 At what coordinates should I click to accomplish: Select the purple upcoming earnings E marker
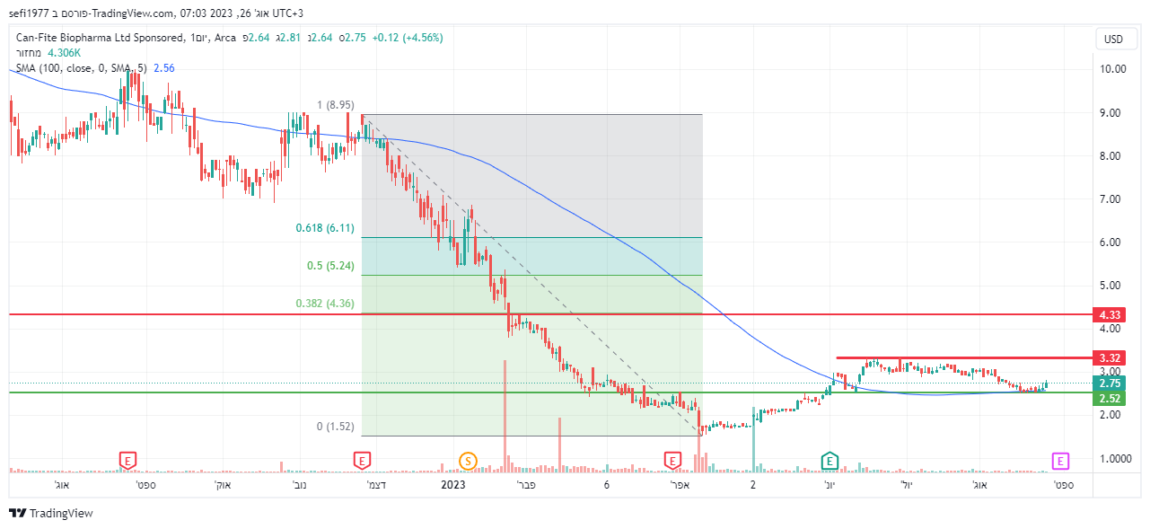[1061, 462]
